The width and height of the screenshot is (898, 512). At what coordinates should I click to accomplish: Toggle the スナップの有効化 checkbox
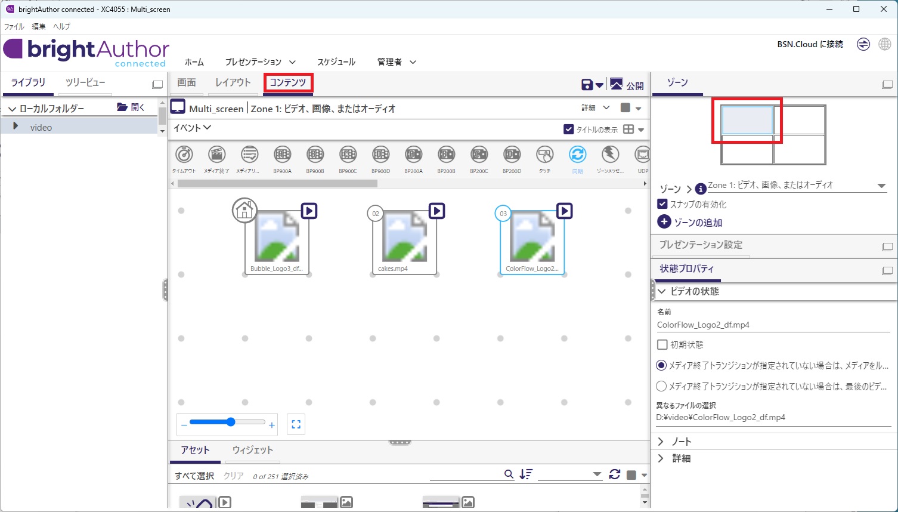point(662,203)
